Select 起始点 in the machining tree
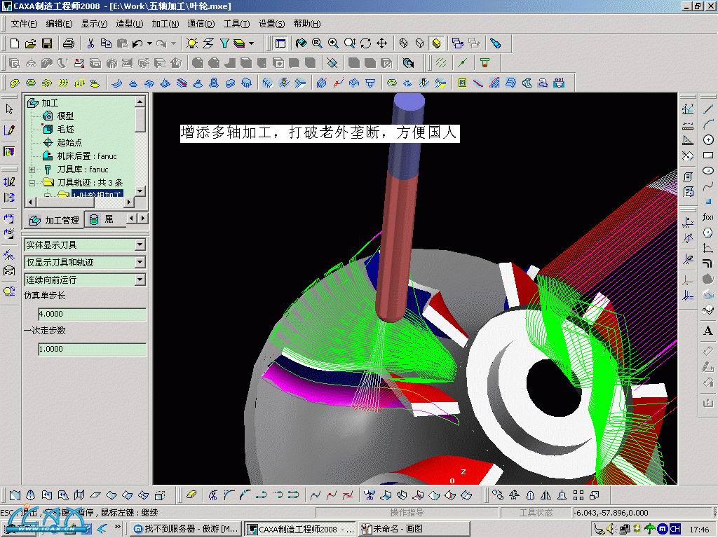718x538 pixels. point(69,143)
